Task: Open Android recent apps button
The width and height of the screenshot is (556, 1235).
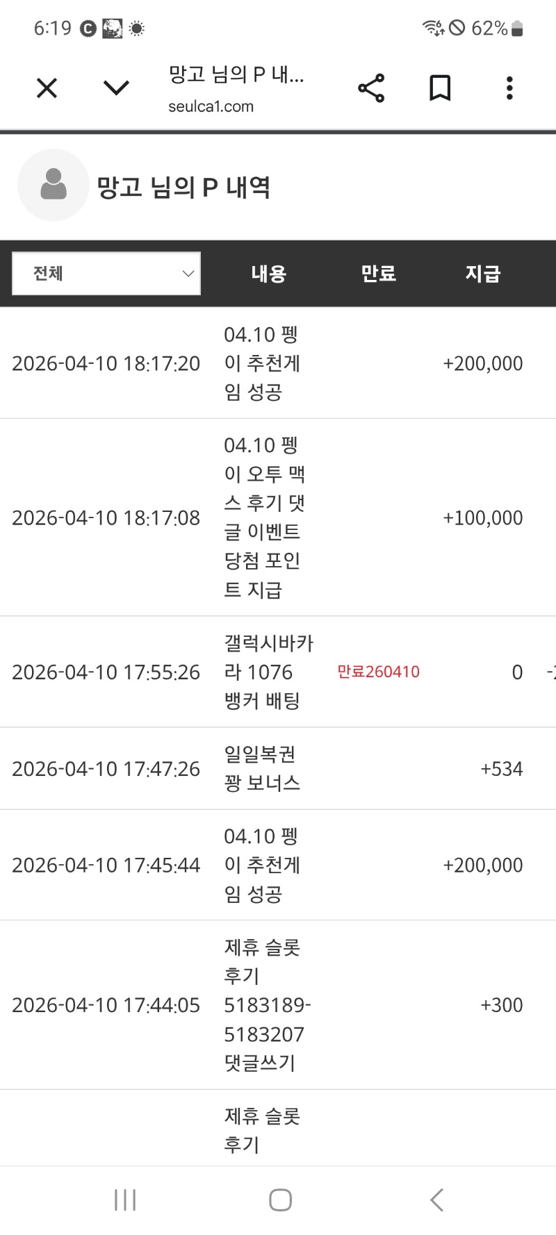Action: [x=125, y=1200]
